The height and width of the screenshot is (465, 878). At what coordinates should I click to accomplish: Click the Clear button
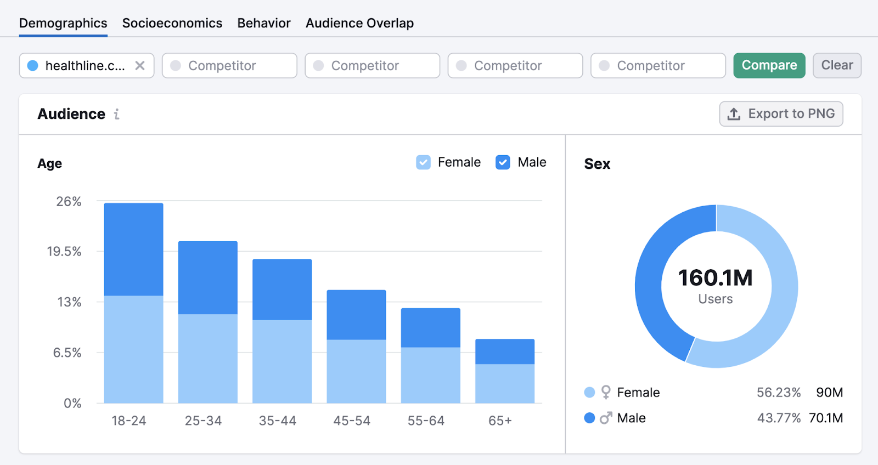pyautogui.click(x=837, y=65)
